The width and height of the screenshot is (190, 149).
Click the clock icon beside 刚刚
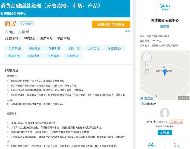[x=20, y=32]
